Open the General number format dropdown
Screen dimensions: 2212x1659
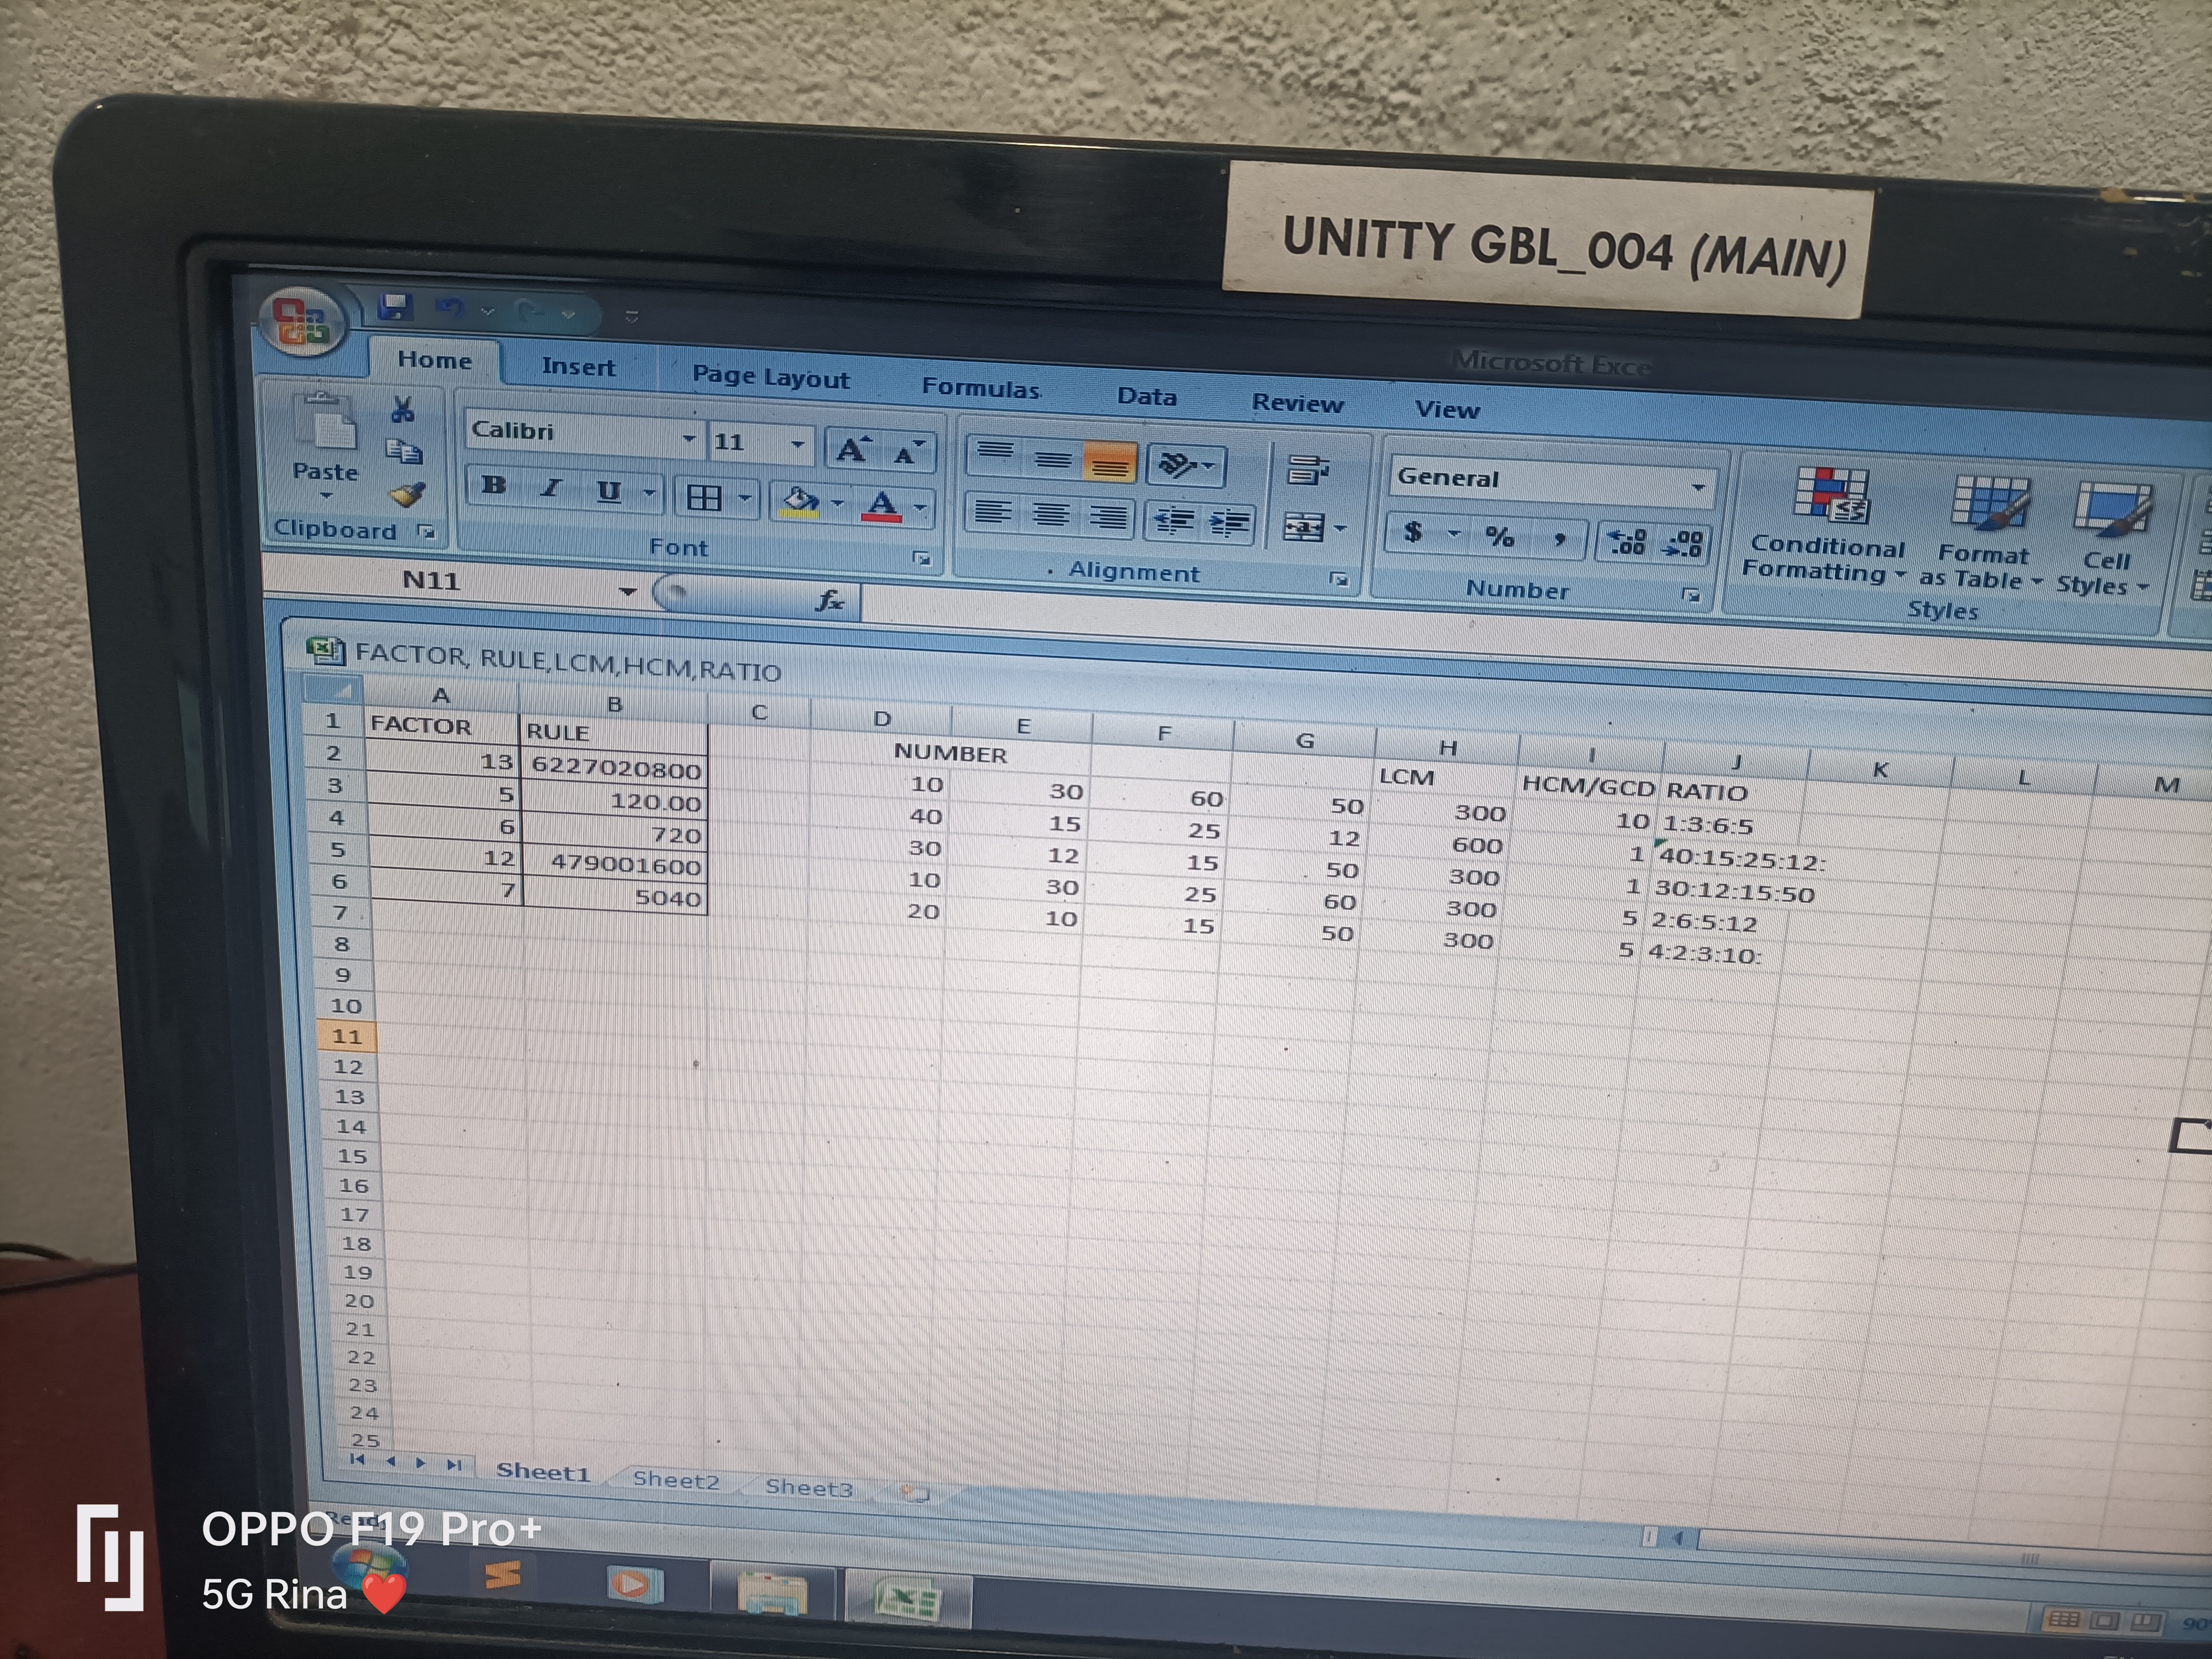coord(1697,488)
